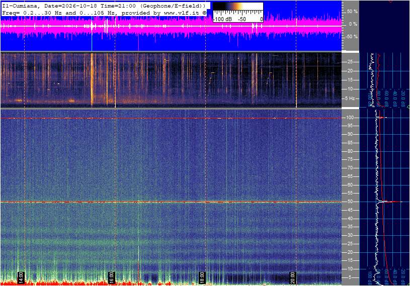Click the 16:00 time marker
Viewport: 410px width, 286px height.
pyautogui.click(x=111, y=277)
